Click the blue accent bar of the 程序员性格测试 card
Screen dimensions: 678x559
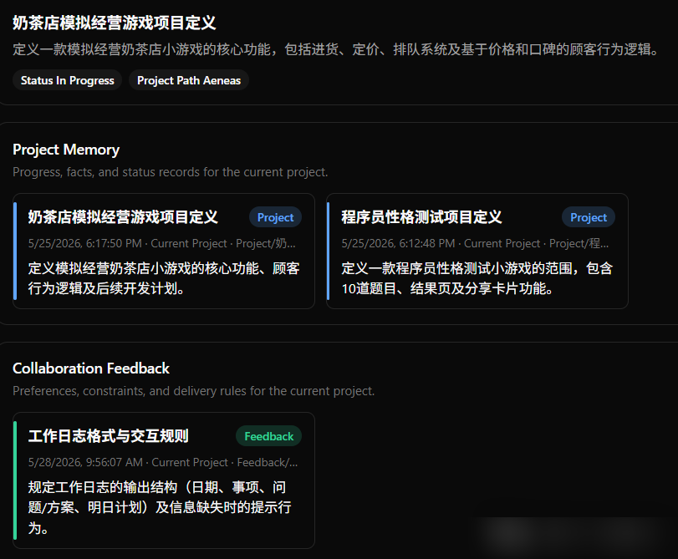pyautogui.click(x=329, y=251)
